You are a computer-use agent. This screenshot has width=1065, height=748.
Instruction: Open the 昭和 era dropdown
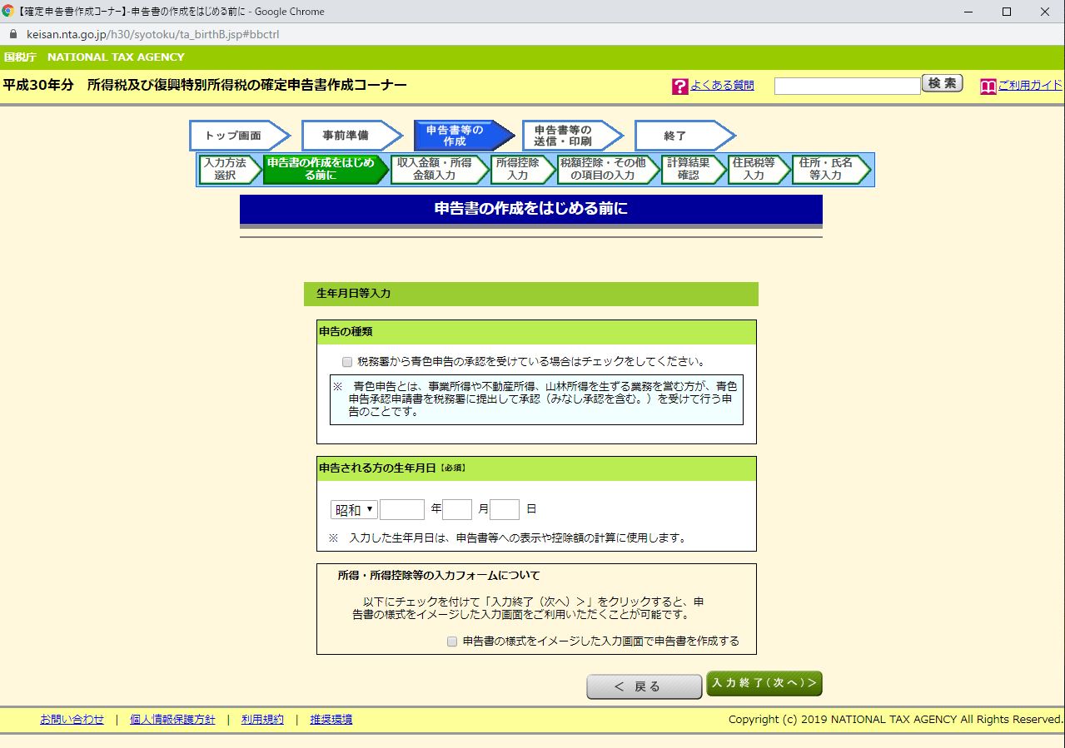click(x=352, y=508)
